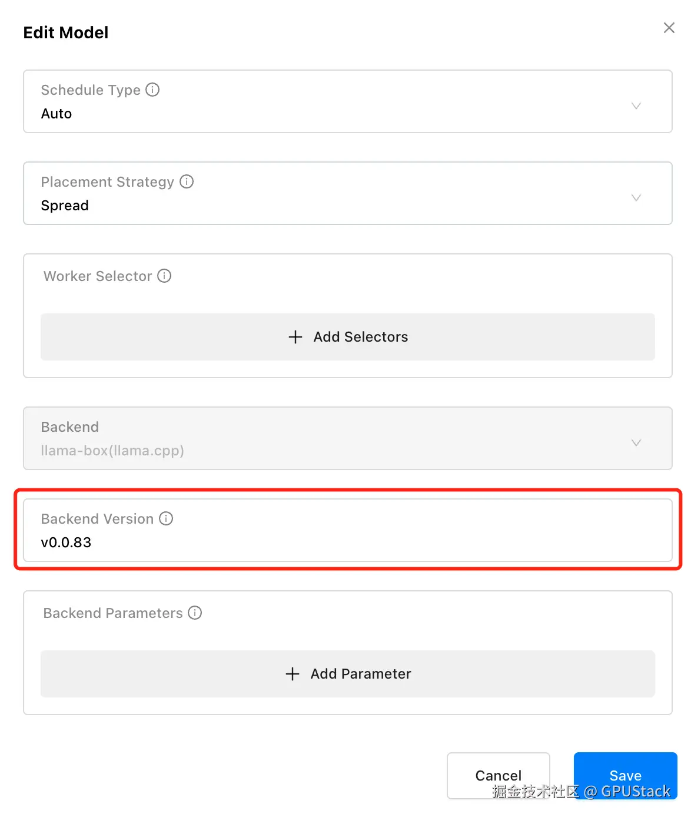Click the Placement Strategy info icon
This screenshot has width=691, height=820.
tap(187, 181)
